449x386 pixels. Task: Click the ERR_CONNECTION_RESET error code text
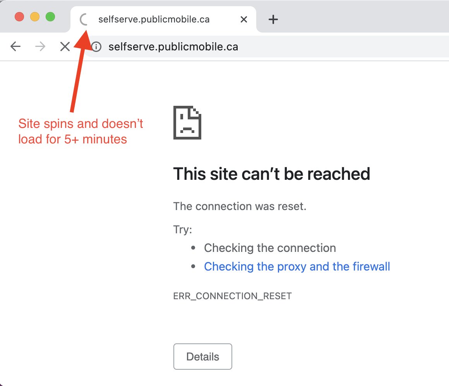point(232,296)
